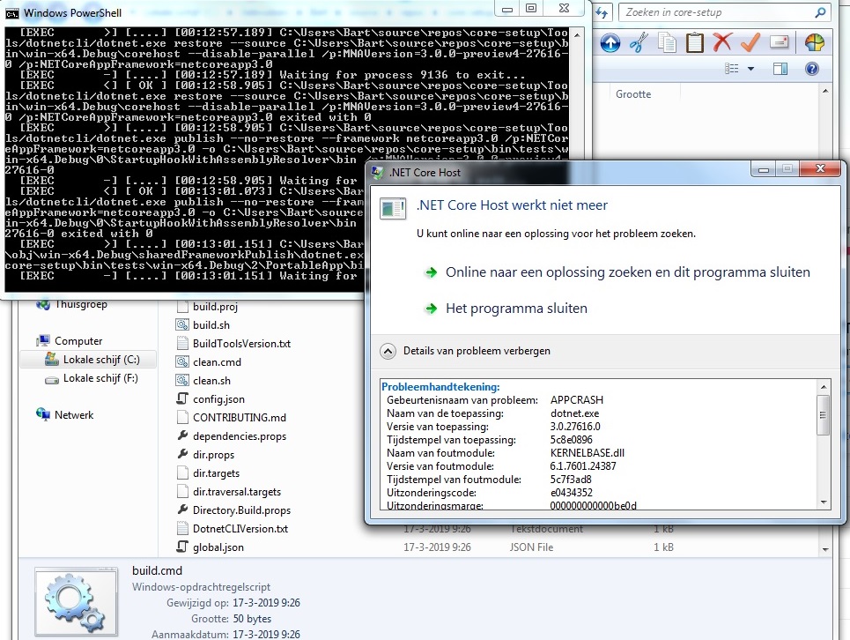Open Help via the blue question mark icon
The width and height of the screenshot is (850, 640).
point(811,69)
